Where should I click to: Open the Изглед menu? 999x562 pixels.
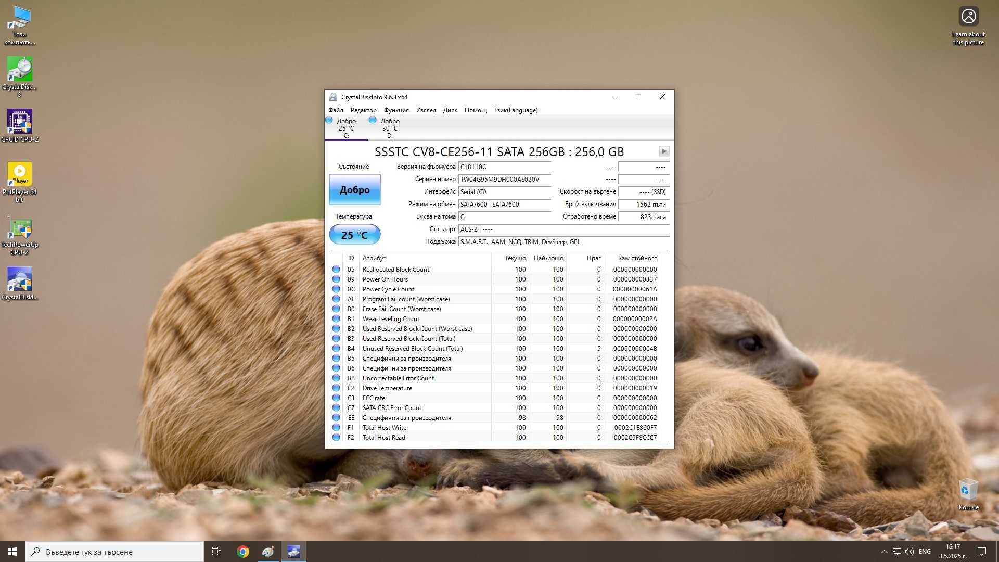click(426, 110)
